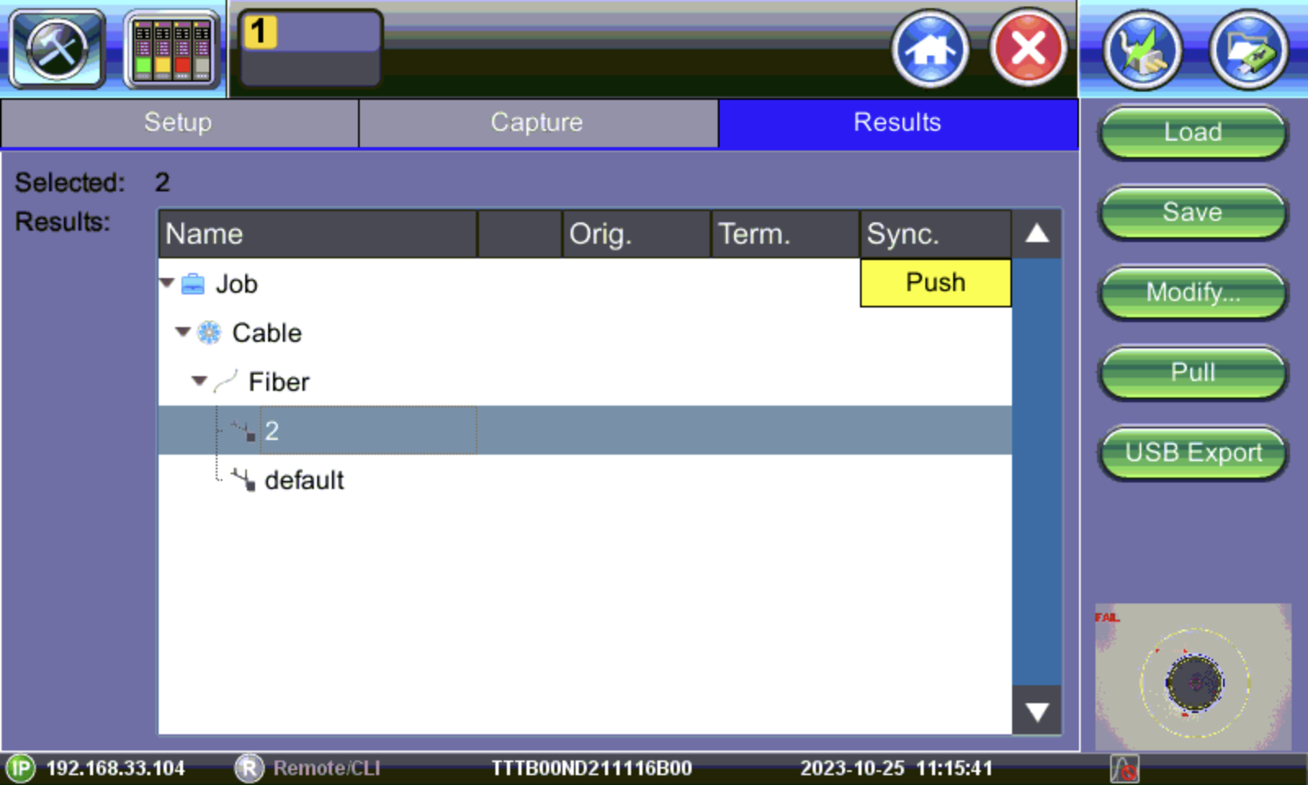This screenshot has height=785, width=1308.
Task: Click the Remote/CLI status icon
Action: point(249,768)
